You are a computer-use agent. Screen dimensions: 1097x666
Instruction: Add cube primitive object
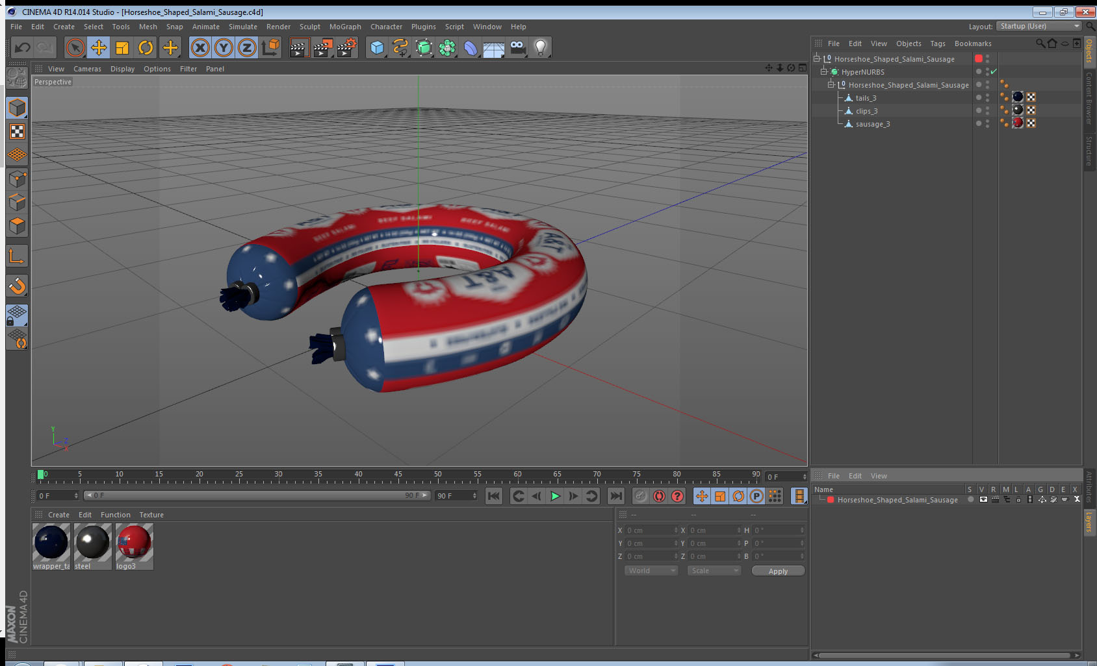point(377,47)
